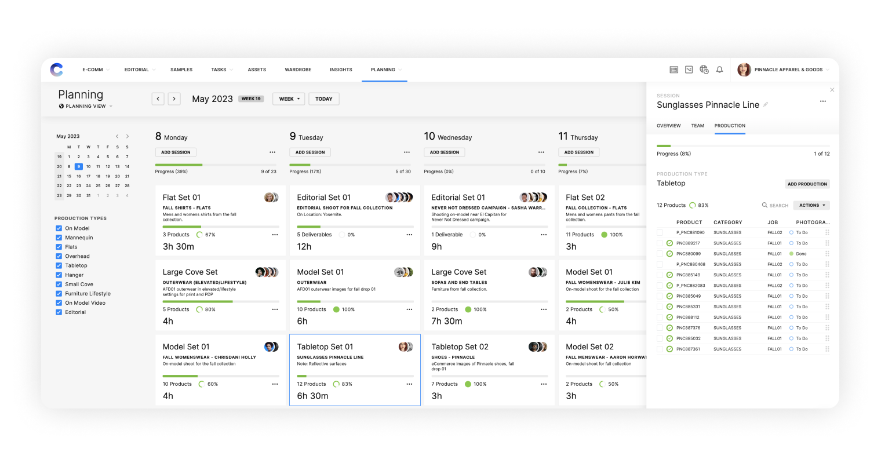
Task: Select May 9 in the mini calendar
Action: (x=79, y=166)
